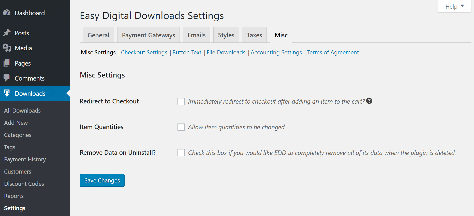The width and height of the screenshot is (474, 216).
Task: Open the Dashboard icon in sidebar
Action: click(7, 12)
